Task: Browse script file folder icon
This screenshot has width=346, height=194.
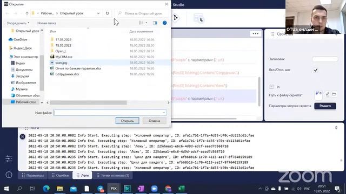Action: point(334,94)
